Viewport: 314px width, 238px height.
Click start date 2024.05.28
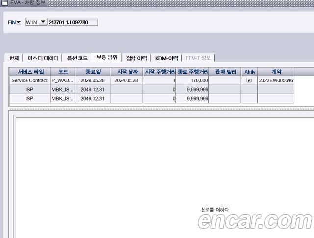[127, 80]
